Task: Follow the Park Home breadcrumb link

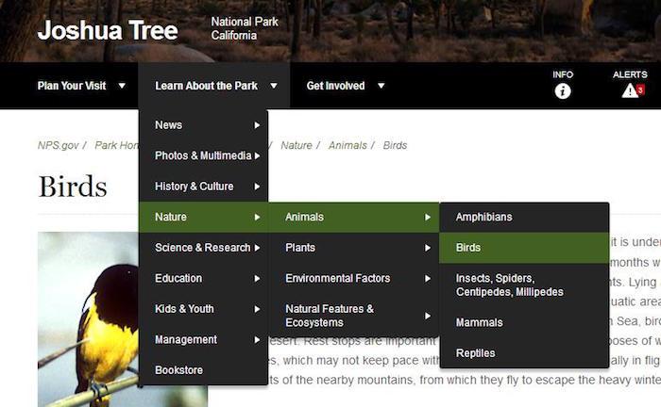Action: coord(116,145)
